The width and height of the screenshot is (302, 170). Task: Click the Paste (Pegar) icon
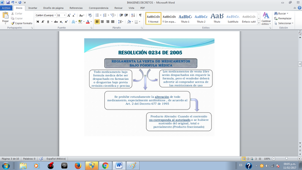(5, 16)
